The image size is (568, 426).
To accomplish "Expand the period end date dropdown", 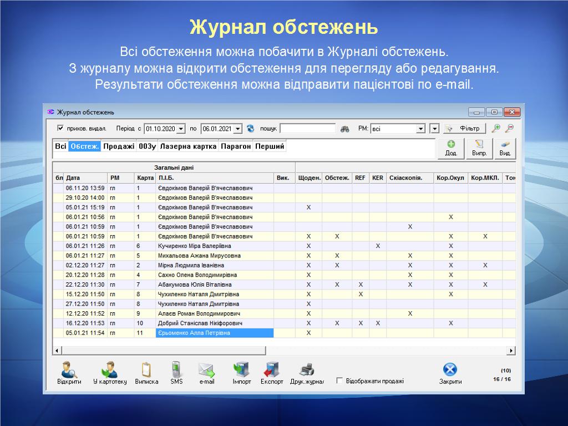I will 238,129.
